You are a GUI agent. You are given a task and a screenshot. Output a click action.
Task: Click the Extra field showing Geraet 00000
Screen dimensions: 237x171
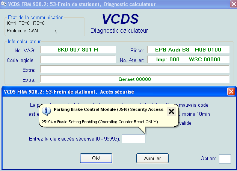click(x=134, y=79)
